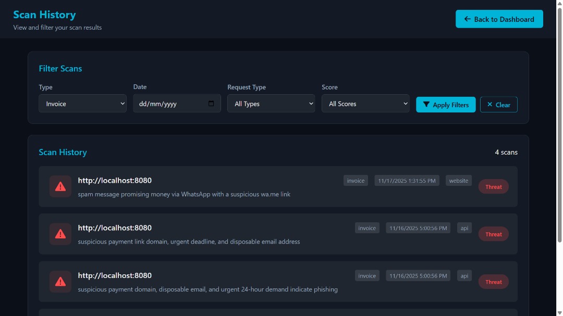Click api tag on 24-hour demand scan

click(464, 276)
